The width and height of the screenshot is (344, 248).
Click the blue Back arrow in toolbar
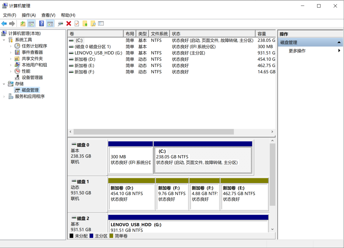click(4, 24)
